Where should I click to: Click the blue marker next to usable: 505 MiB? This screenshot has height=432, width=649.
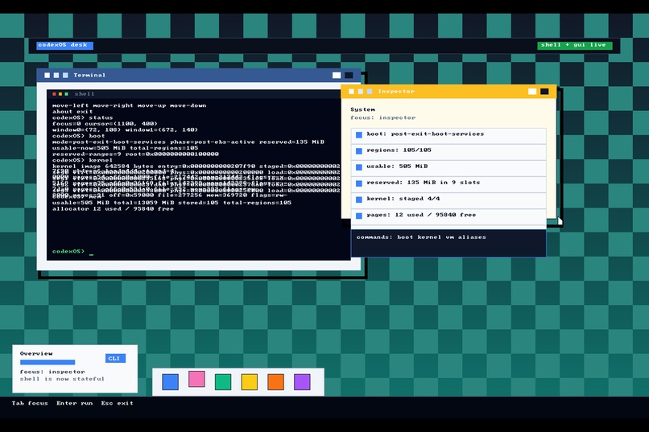(359, 167)
